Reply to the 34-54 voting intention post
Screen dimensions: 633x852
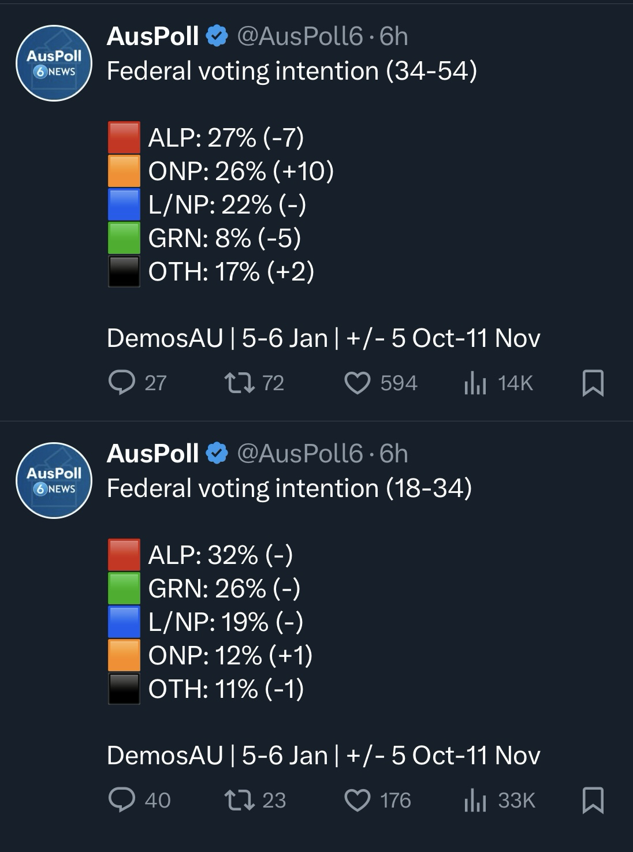(122, 383)
